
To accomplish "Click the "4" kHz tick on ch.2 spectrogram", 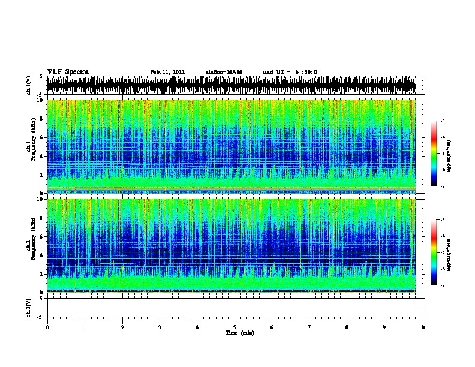I will 41,255.
